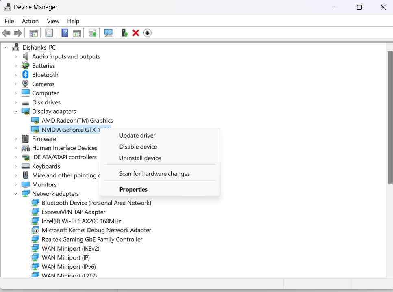
Task: Click the Disable device down-arrow toolbar icon
Action: 147,32
